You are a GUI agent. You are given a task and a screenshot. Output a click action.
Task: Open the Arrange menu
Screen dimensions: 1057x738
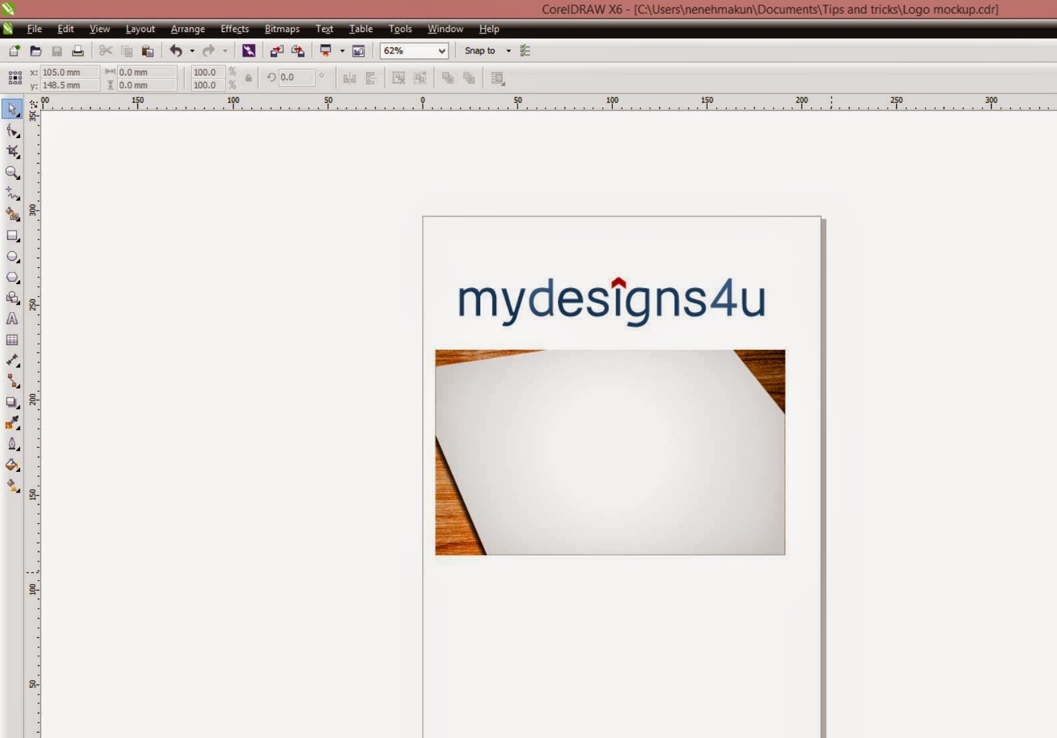pyautogui.click(x=187, y=29)
